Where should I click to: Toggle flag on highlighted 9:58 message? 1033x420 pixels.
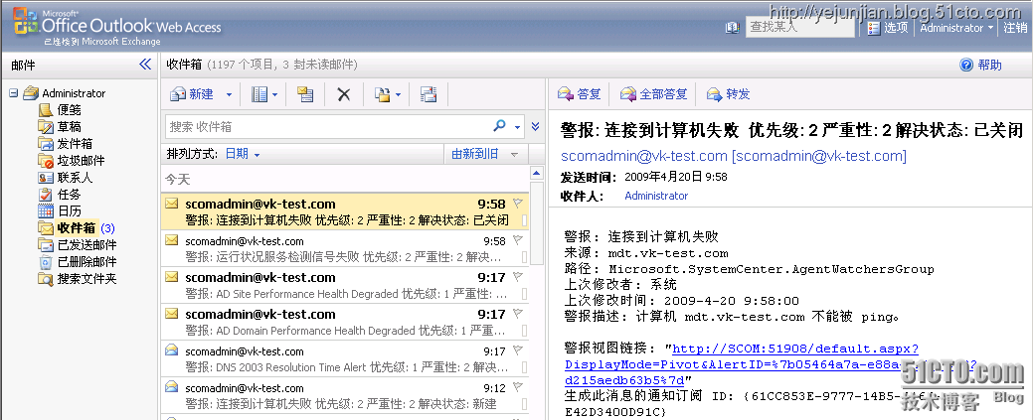pyautogui.click(x=518, y=203)
